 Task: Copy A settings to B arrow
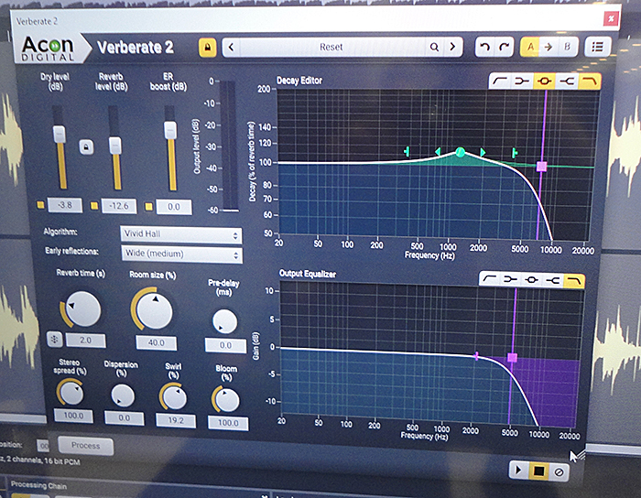click(549, 47)
